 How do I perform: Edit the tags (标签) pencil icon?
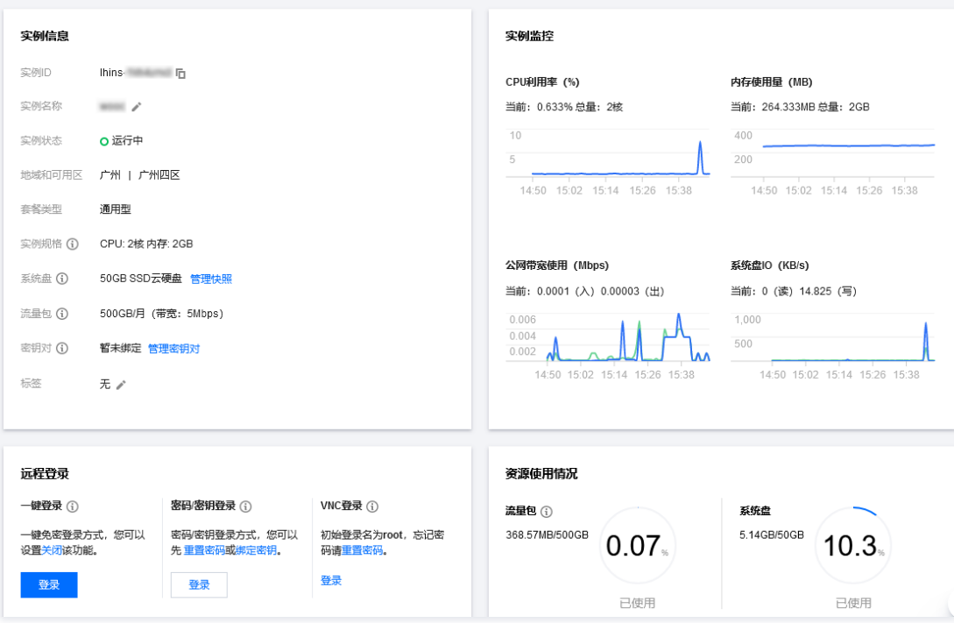click(x=121, y=385)
